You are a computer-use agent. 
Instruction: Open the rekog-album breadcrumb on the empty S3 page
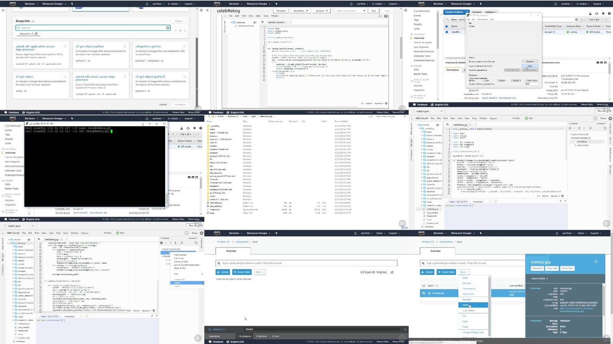(x=242, y=242)
